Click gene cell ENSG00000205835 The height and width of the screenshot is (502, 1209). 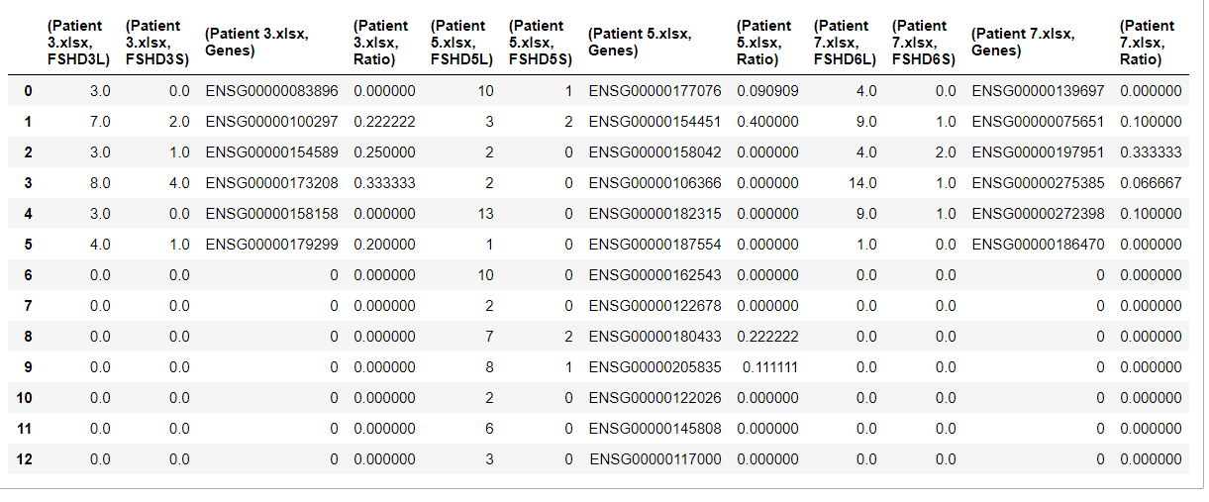tap(655, 367)
